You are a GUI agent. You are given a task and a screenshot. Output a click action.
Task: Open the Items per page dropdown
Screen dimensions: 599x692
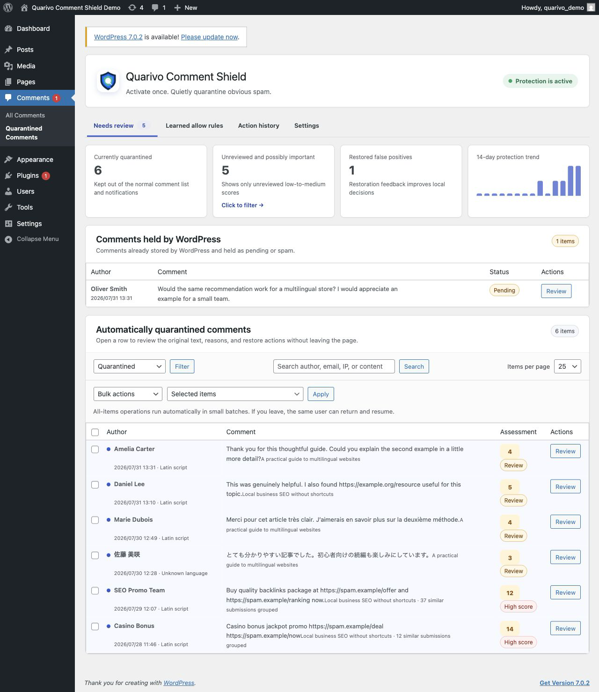coord(567,366)
